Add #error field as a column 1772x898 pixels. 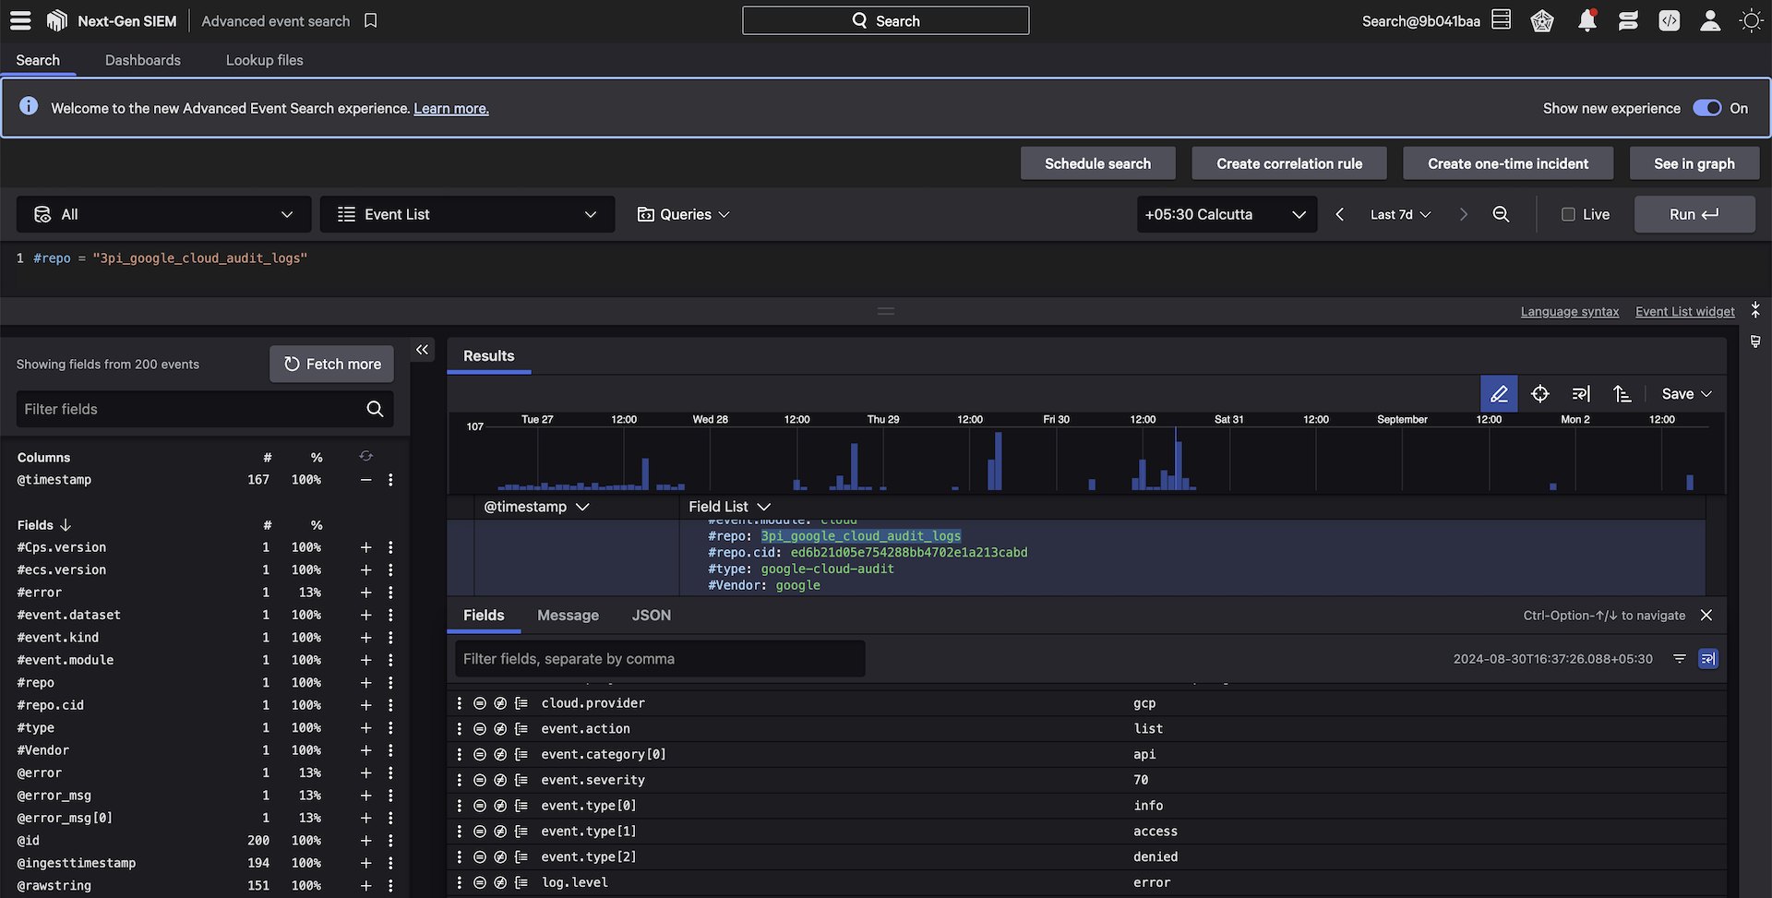pyautogui.click(x=365, y=593)
